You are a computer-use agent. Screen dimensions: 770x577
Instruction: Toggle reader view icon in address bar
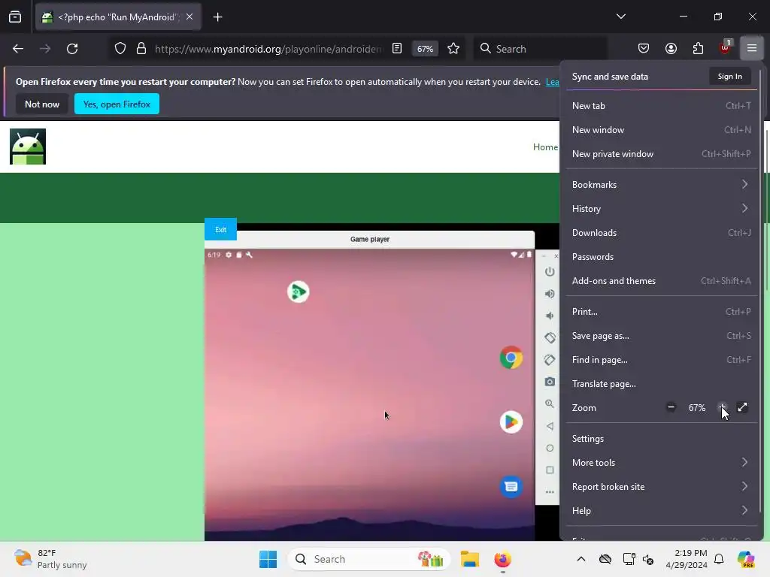tap(397, 49)
